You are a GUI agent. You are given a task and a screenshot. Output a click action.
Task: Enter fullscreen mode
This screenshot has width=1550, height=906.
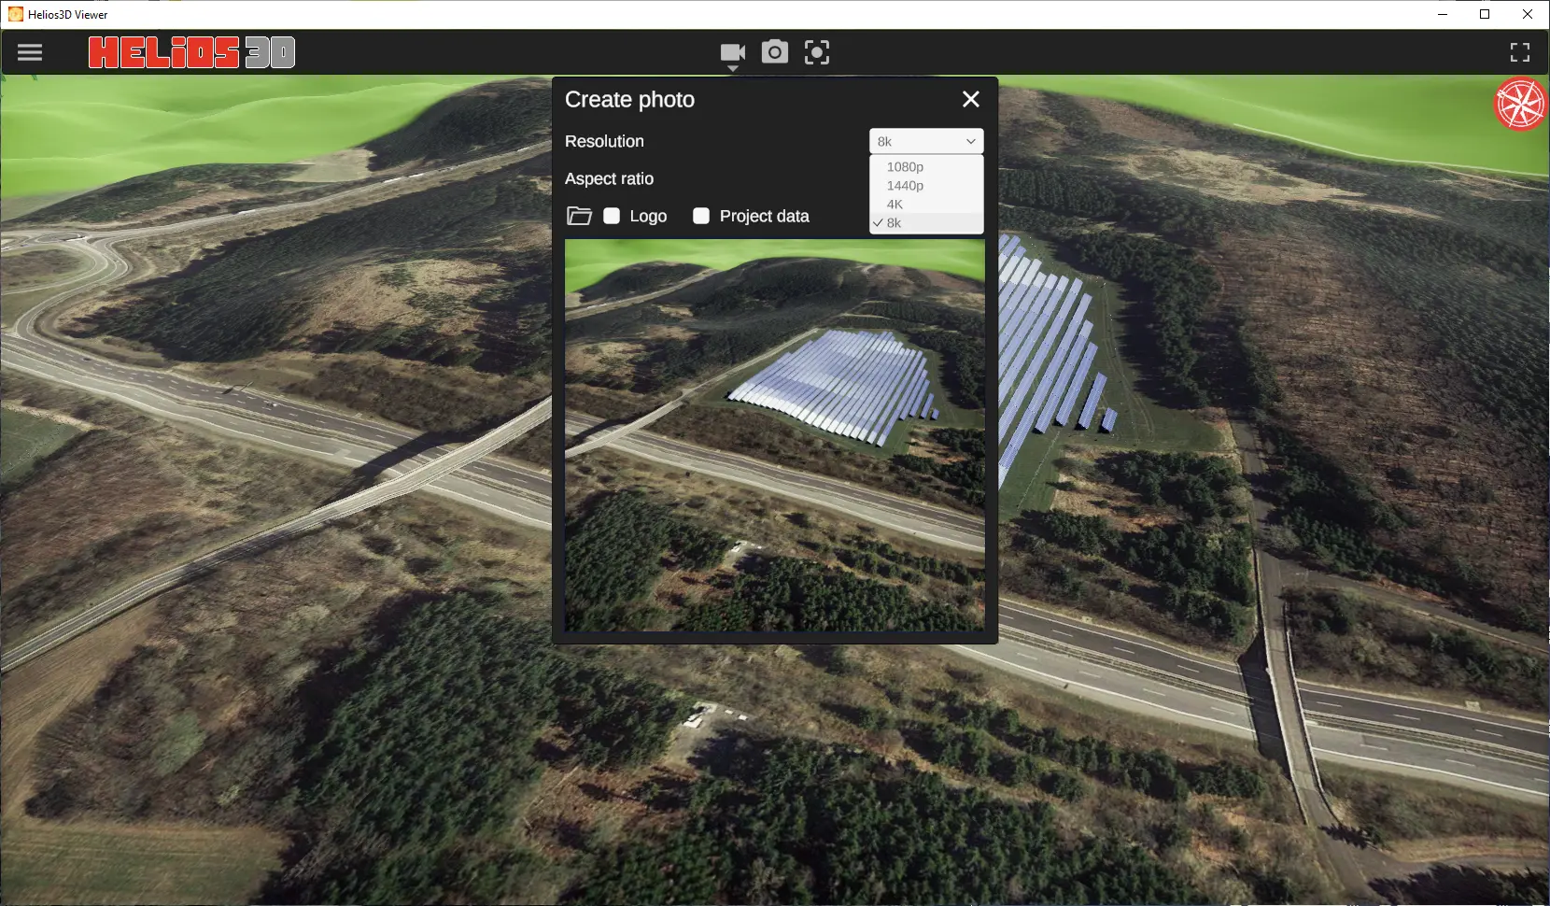tap(1520, 52)
